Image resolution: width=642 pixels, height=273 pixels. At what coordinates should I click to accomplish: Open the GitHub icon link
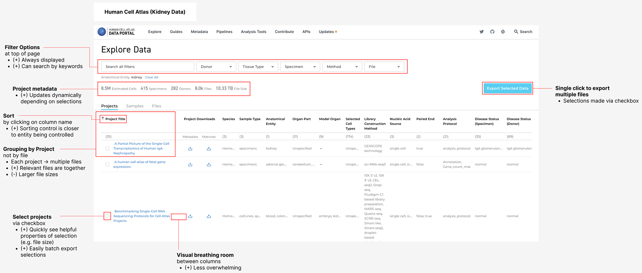tap(492, 32)
